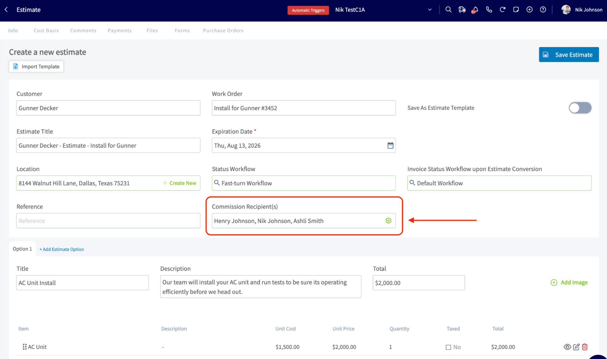The width and height of the screenshot is (607, 359).
Task: Open help via the question mark icon
Action: 543,10
